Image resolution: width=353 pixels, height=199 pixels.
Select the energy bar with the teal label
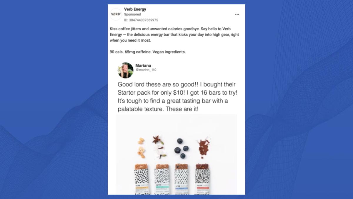(162, 179)
